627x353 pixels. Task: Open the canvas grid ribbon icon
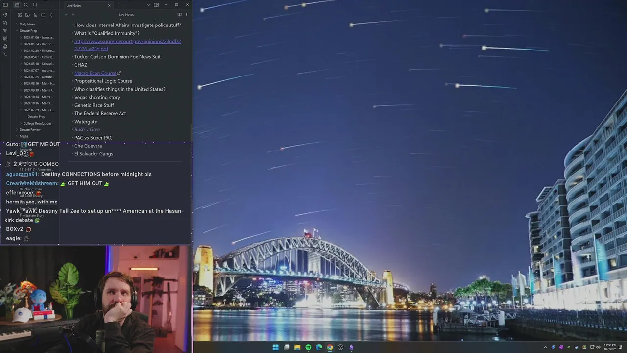(x=5, y=38)
